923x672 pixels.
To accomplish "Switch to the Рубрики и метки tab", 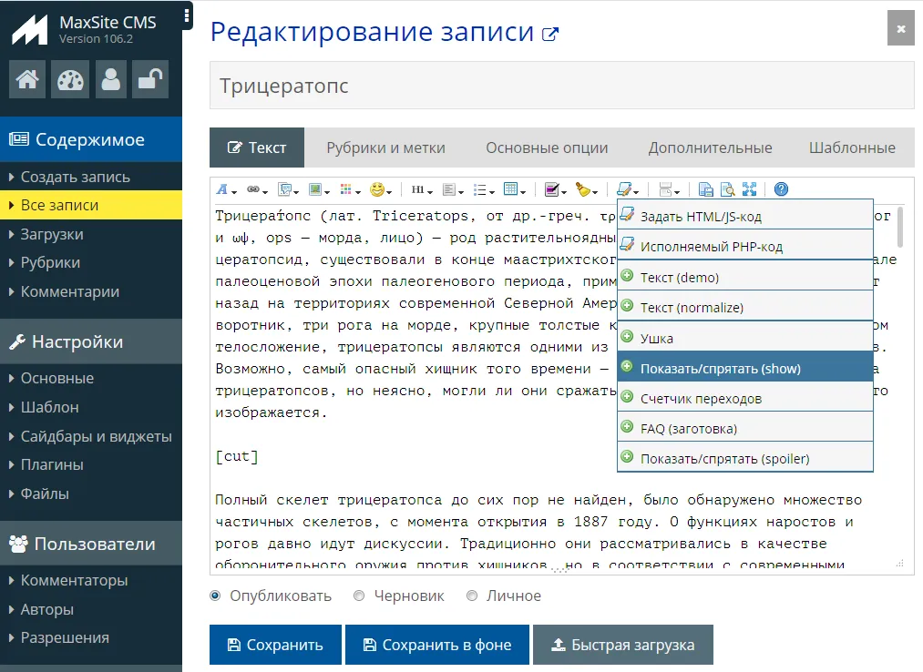I will tap(385, 148).
